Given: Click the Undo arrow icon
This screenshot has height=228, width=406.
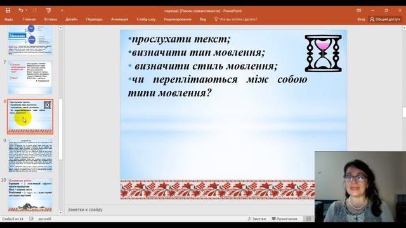Looking at the screenshot, I should click(x=21, y=10).
